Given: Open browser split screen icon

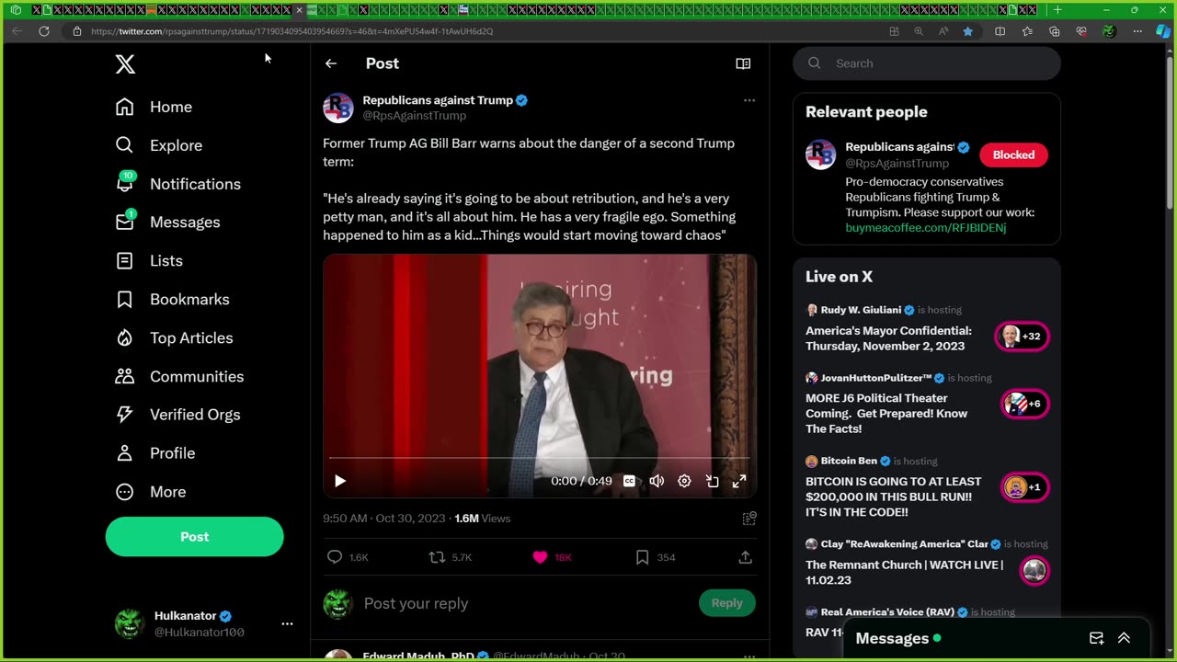Looking at the screenshot, I should [x=1000, y=31].
